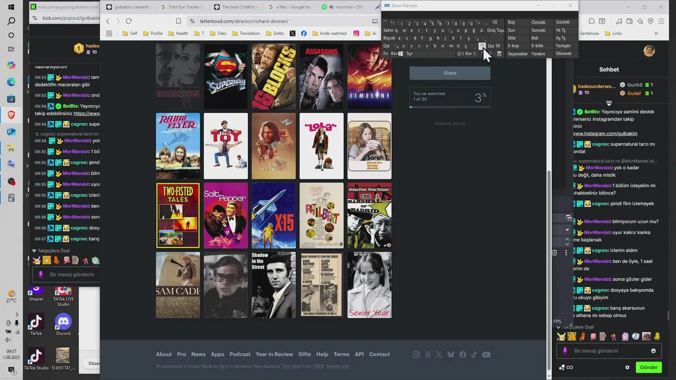Toggle Büyük (Caps Lock) on-screen keyboard key
Screen dimensions: 676x380
[x=389, y=38]
